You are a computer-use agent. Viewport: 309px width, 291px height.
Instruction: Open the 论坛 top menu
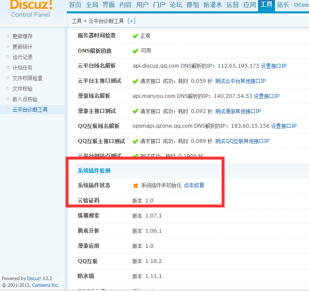[176, 5]
